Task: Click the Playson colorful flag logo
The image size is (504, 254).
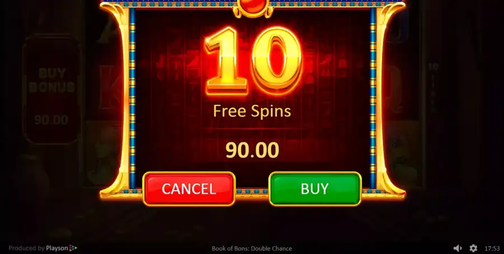Action: pos(73,248)
